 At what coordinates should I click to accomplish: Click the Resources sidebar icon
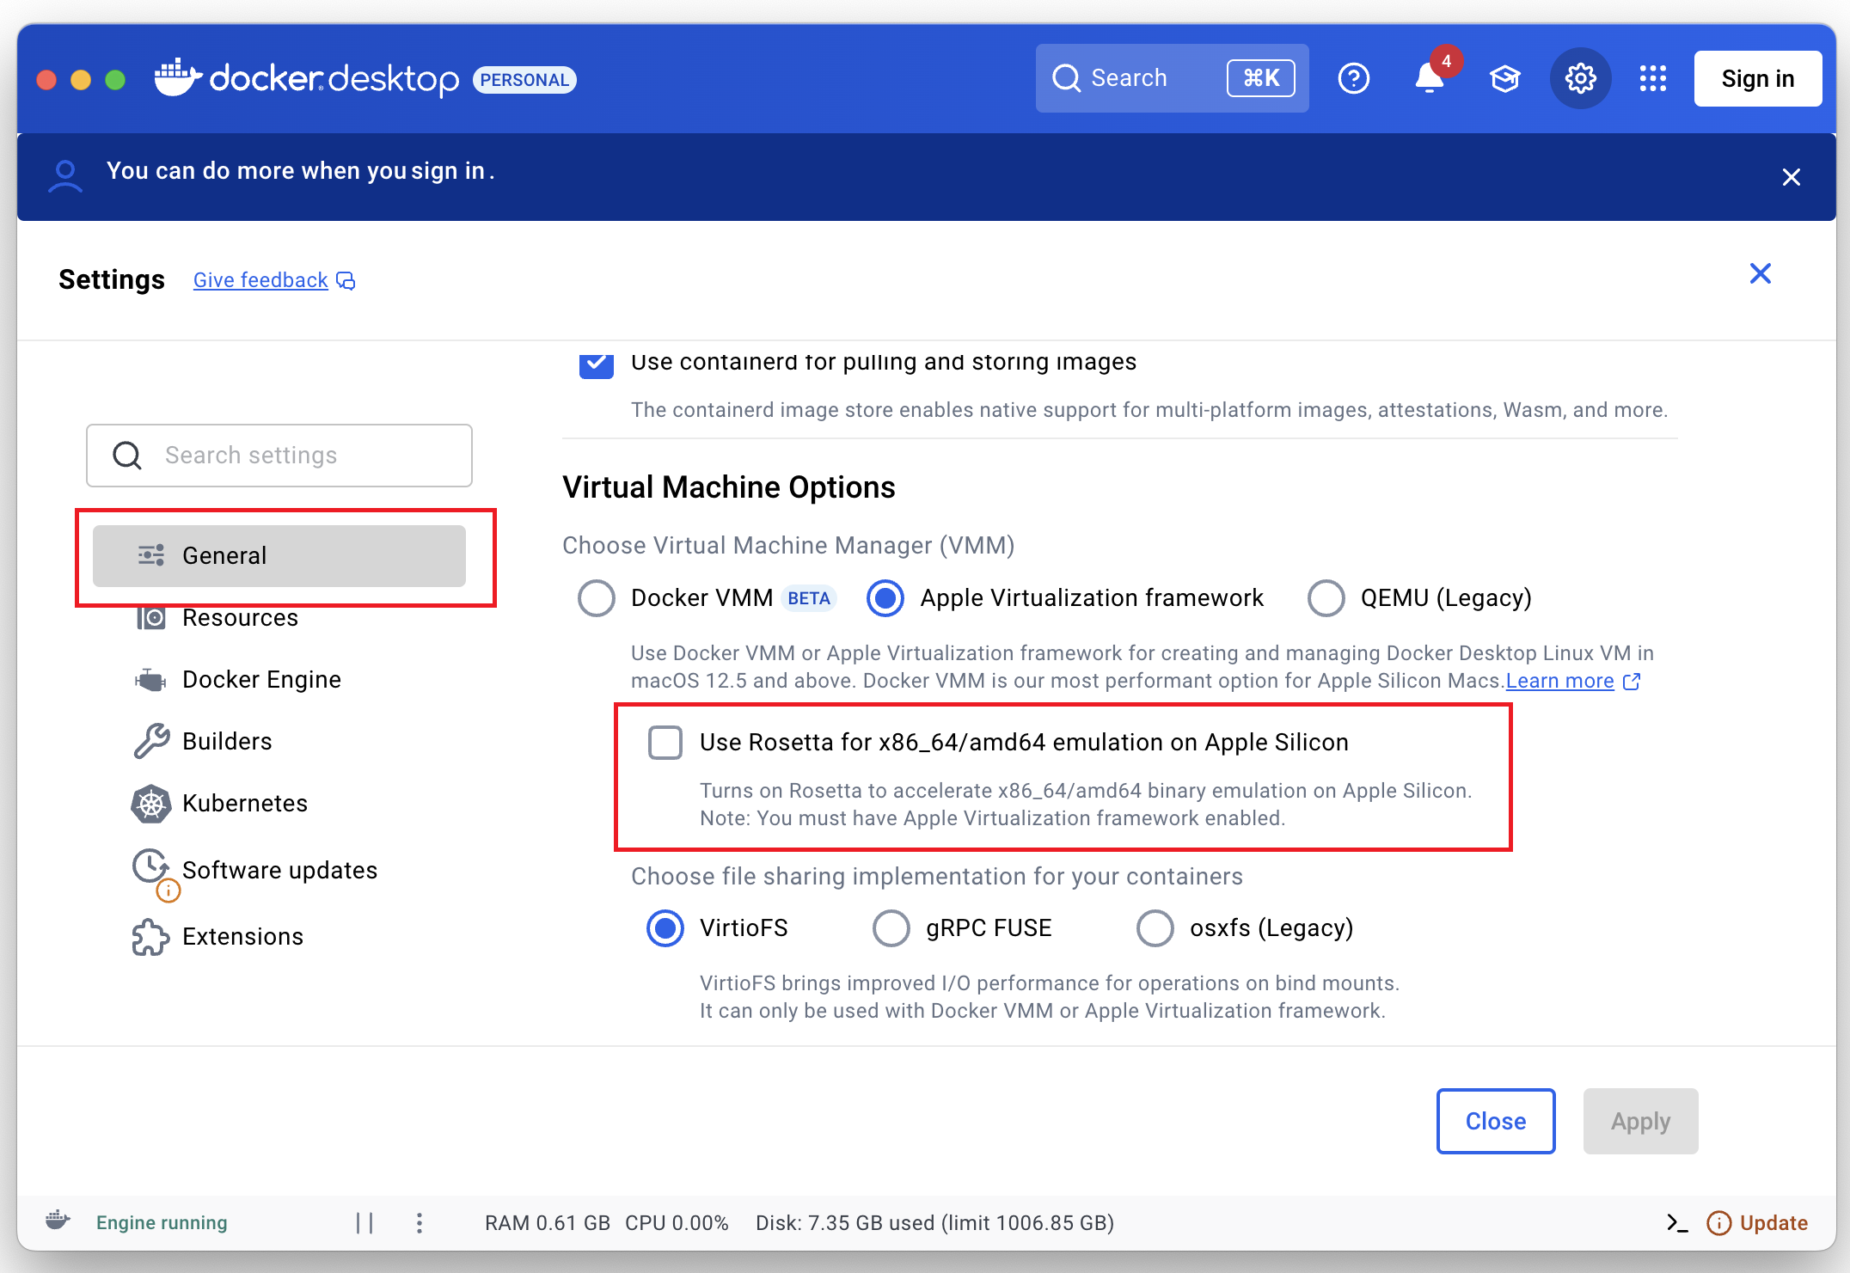151,617
